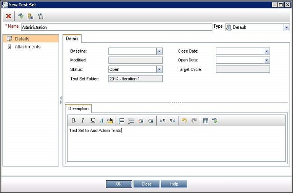This screenshot has width=293, height=193.
Task: Open Help for this dialog
Action: 174,184
